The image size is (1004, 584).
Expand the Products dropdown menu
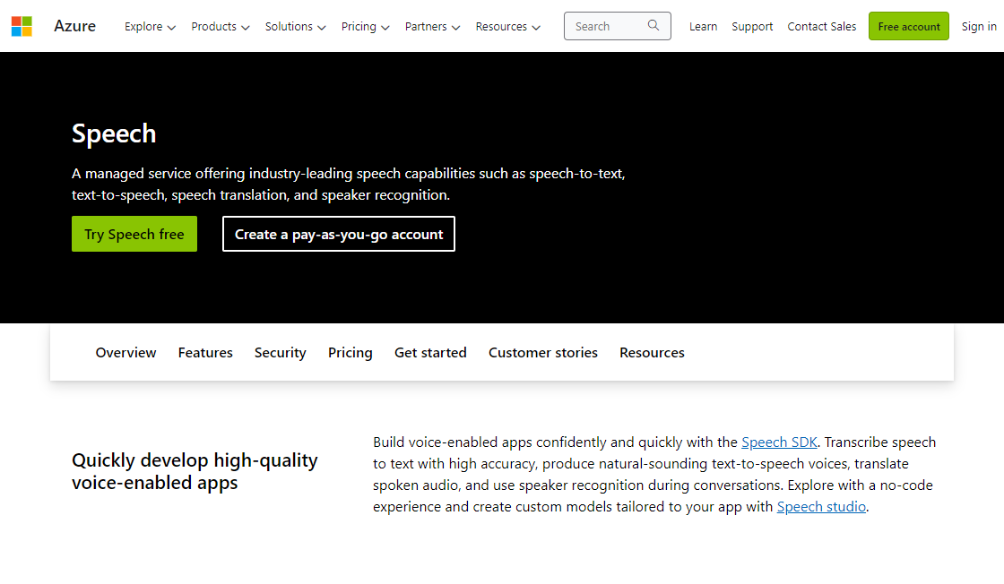(x=220, y=27)
